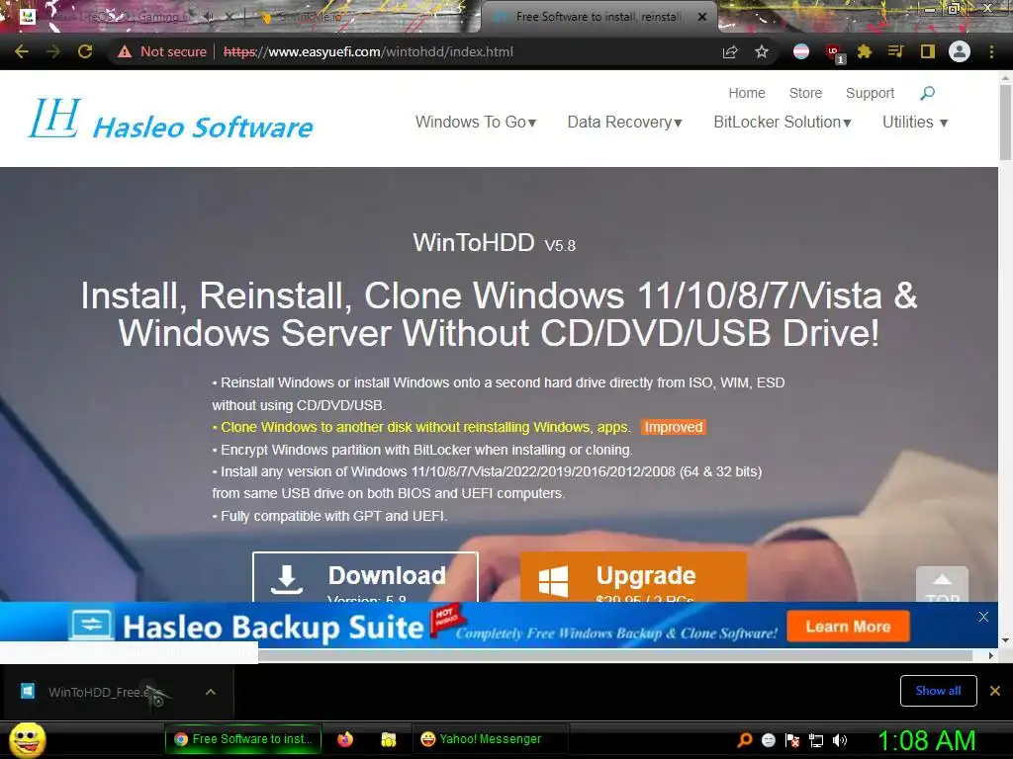Open the folder icon in the taskbar
Viewport: 1013px width, 759px height.
click(x=388, y=739)
